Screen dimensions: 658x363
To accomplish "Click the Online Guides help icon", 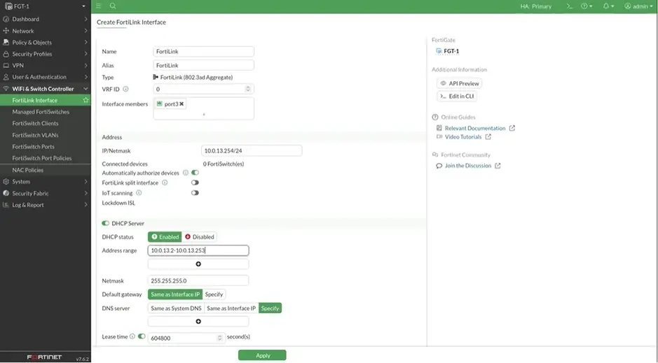I will click(x=435, y=118).
